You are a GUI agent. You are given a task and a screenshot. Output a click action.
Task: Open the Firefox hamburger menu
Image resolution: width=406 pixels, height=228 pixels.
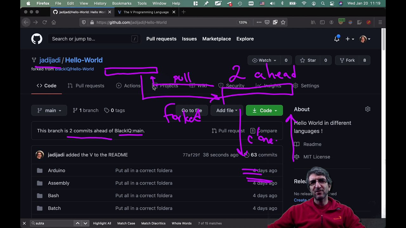coord(380,22)
